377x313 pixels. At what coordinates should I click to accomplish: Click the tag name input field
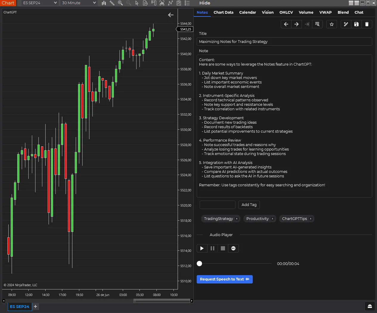[217, 205]
